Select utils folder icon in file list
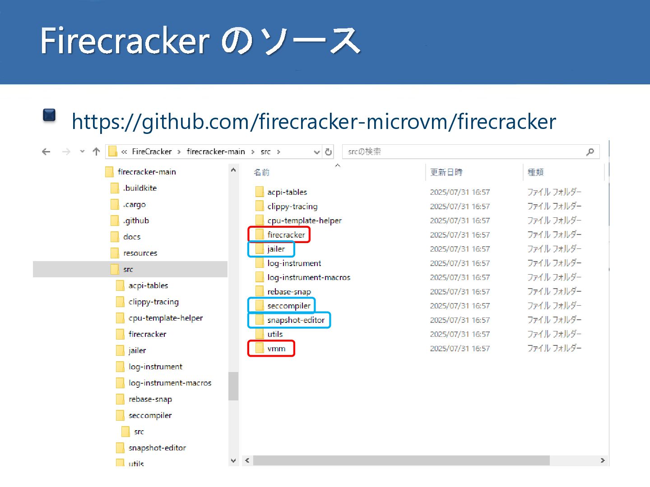650x487 pixels. (x=260, y=334)
